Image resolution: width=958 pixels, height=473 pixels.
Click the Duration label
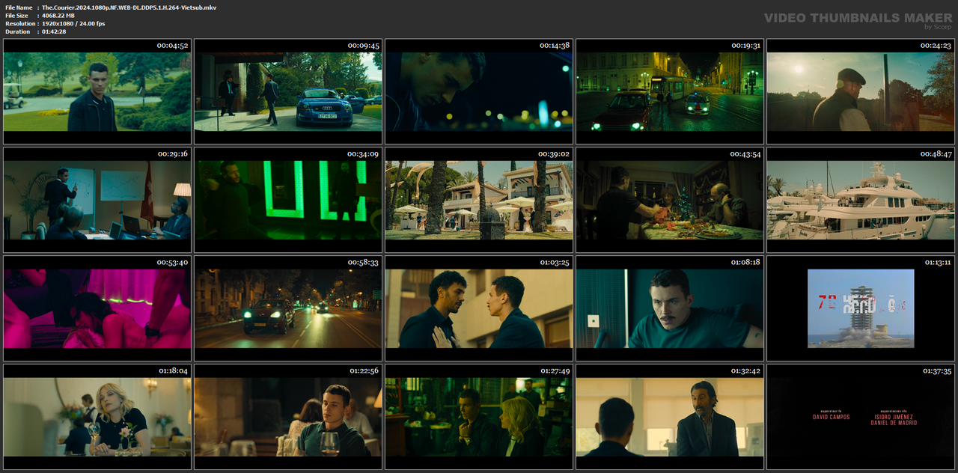[x=18, y=31]
